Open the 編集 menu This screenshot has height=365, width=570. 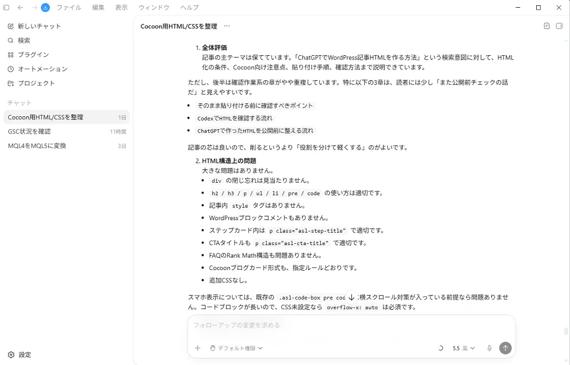click(x=98, y=7)
